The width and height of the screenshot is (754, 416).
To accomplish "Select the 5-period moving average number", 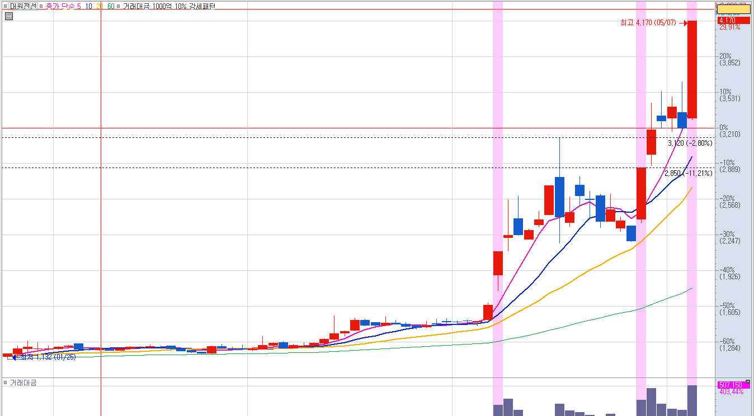I will click(x=79, y=6).
